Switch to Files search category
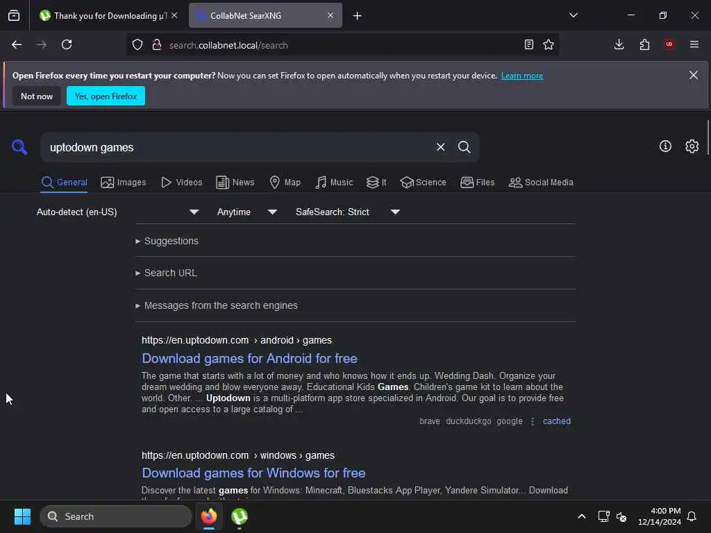 (x=478, y=183)
